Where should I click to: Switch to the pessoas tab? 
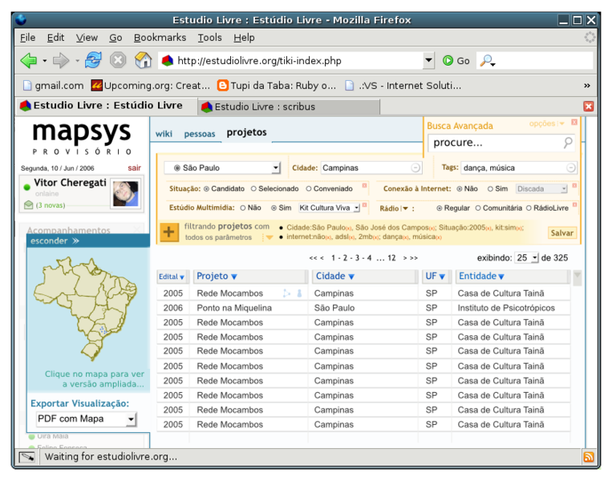point(200,134)
